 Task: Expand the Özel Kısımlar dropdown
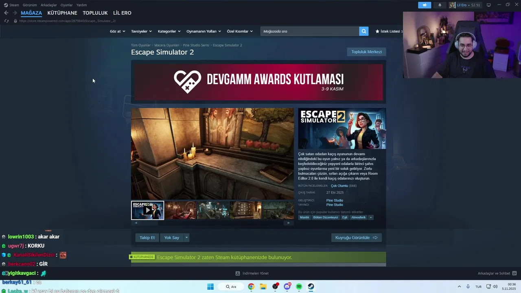(240, 31)
